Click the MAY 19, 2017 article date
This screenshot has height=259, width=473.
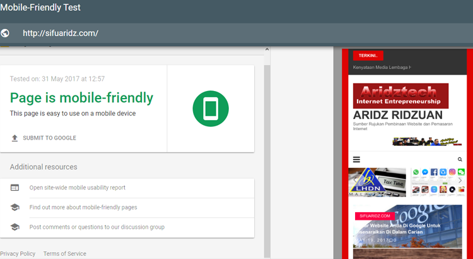[371, 240]
